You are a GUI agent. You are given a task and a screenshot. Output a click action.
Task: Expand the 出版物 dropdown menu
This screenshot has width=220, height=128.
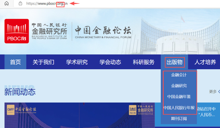[174, 62]
